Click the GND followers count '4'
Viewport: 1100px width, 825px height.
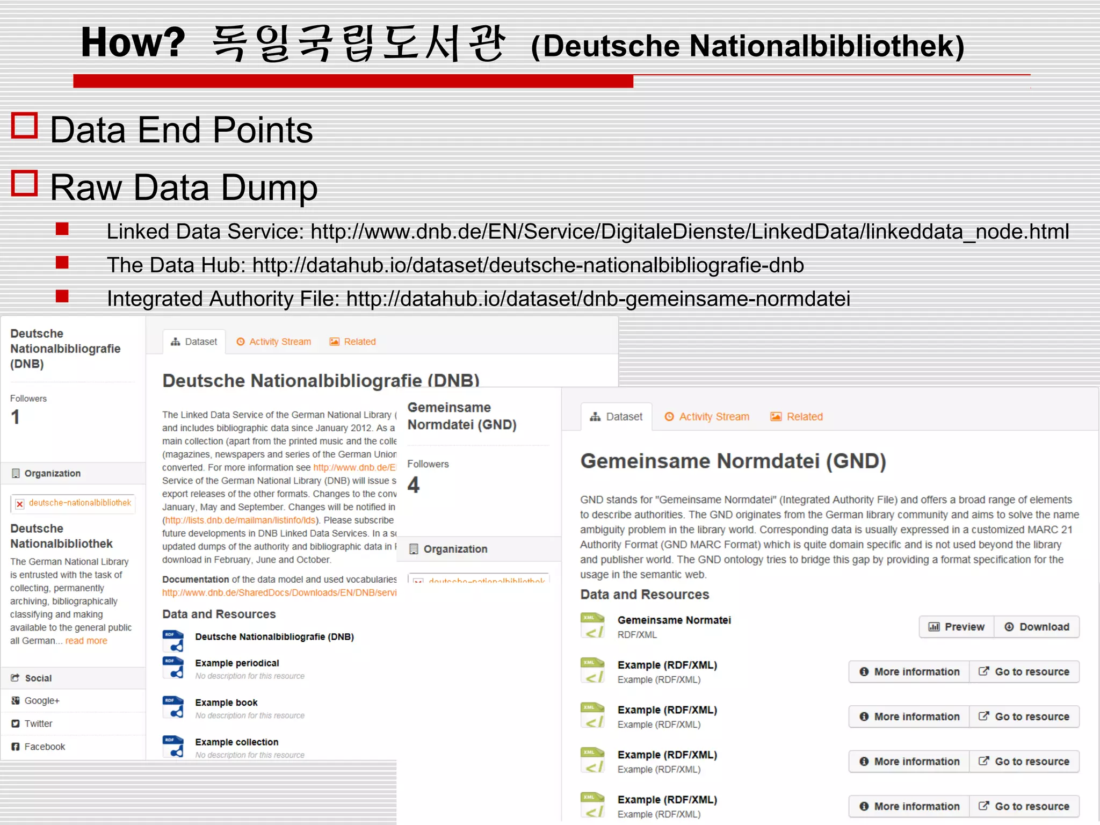(x=414, y=485)
